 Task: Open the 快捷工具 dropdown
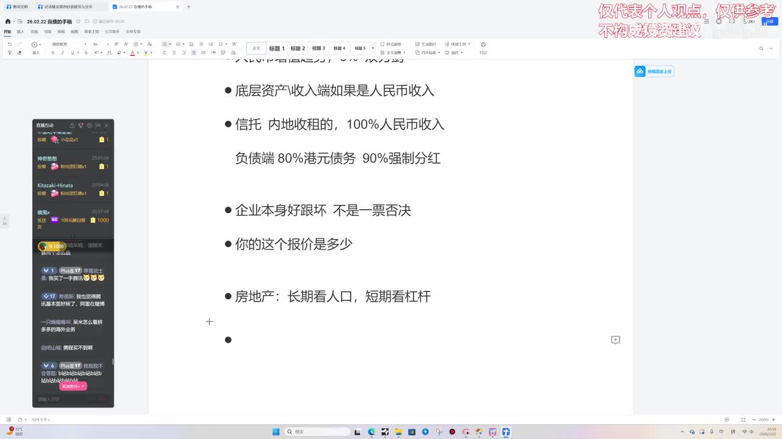coord(457,45)
